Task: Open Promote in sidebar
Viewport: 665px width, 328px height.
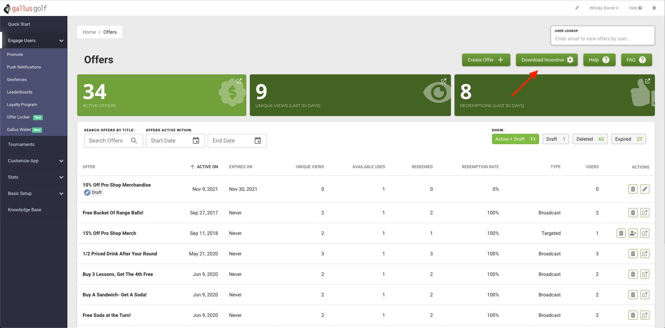Action: pos(15,55)
